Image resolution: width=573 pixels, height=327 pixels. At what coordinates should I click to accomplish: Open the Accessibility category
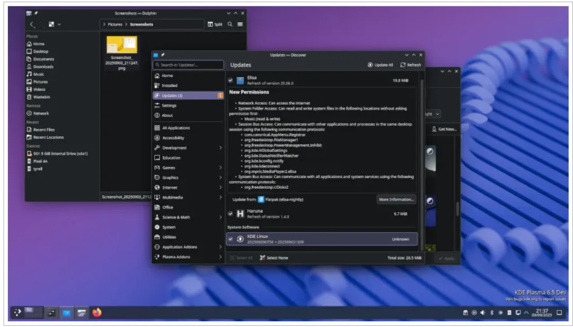pos(188,138)
